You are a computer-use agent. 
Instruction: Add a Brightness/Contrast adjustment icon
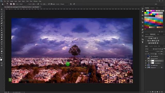(x=149, y=38)
